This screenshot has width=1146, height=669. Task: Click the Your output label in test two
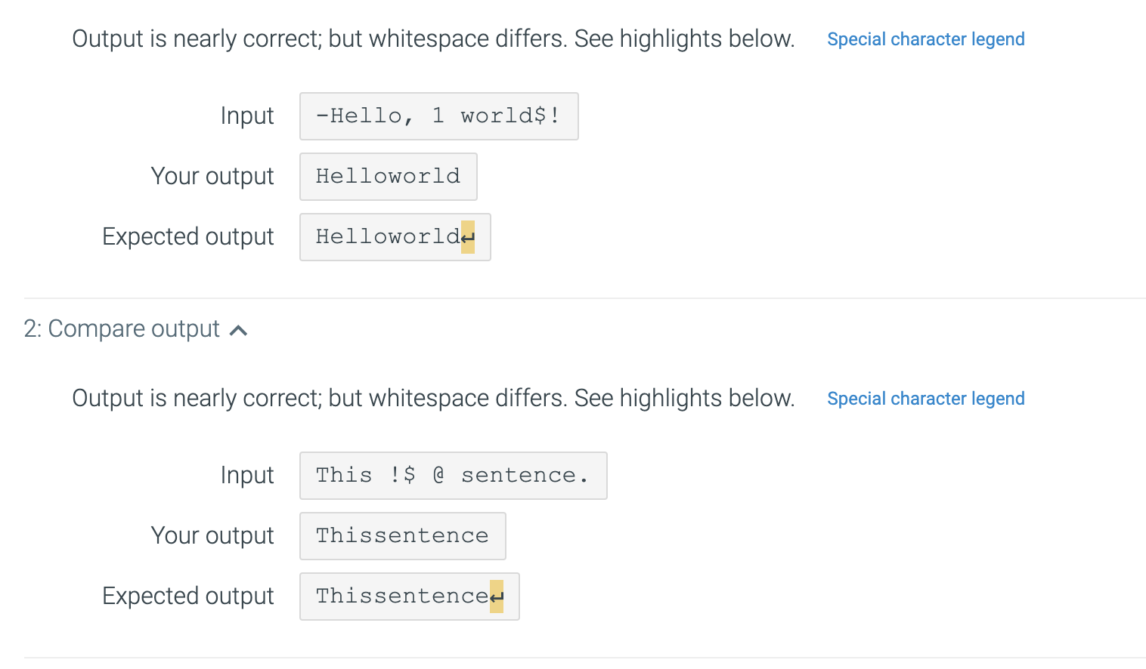[x=212, y=535]
